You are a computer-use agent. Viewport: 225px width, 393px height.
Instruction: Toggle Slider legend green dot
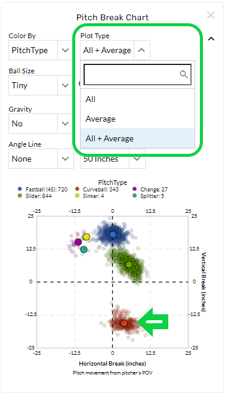pos(20,196)
